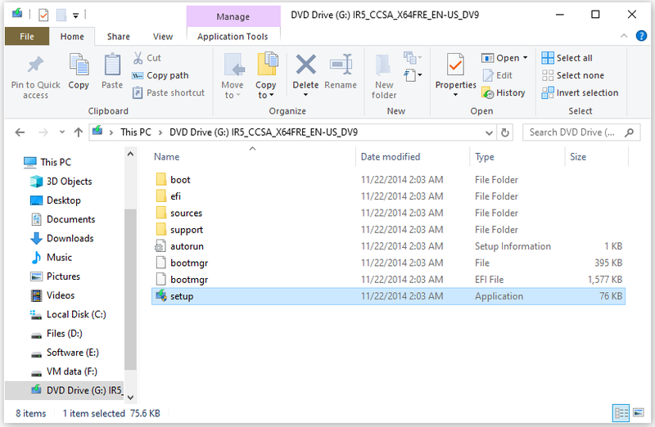This screenshot has height=427, width=655.
Task: Click the Paste clipboard icon
Action: (112, 65)
